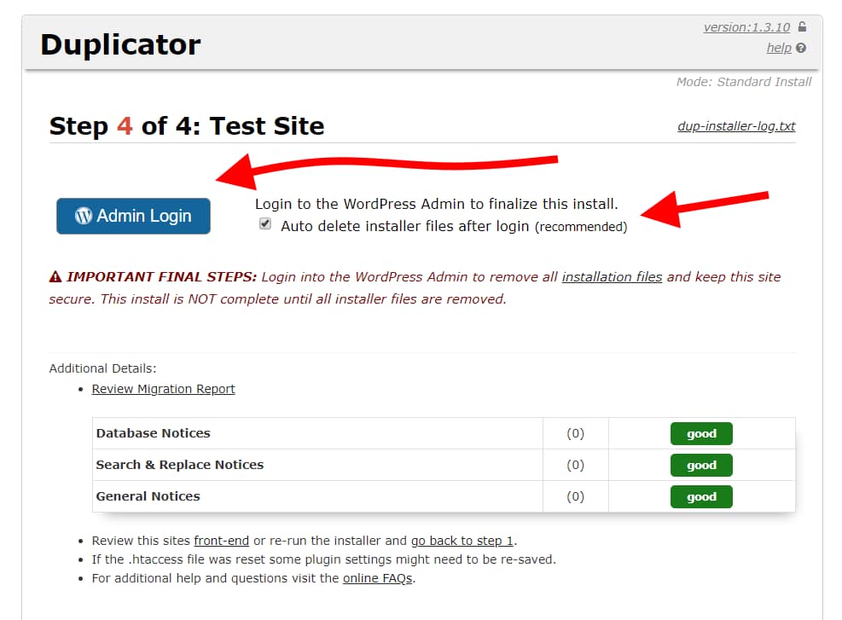Click the warning triangle before IMPORTANT FINAL STEPS
Screen dimensions: 842x620
pyautogui.click(x=56, y=276)
